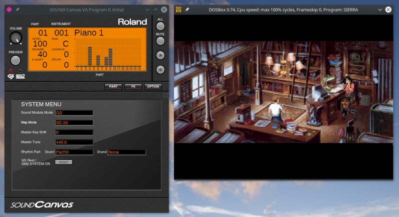Open the Drum2 None dropdown

point(126,152)
